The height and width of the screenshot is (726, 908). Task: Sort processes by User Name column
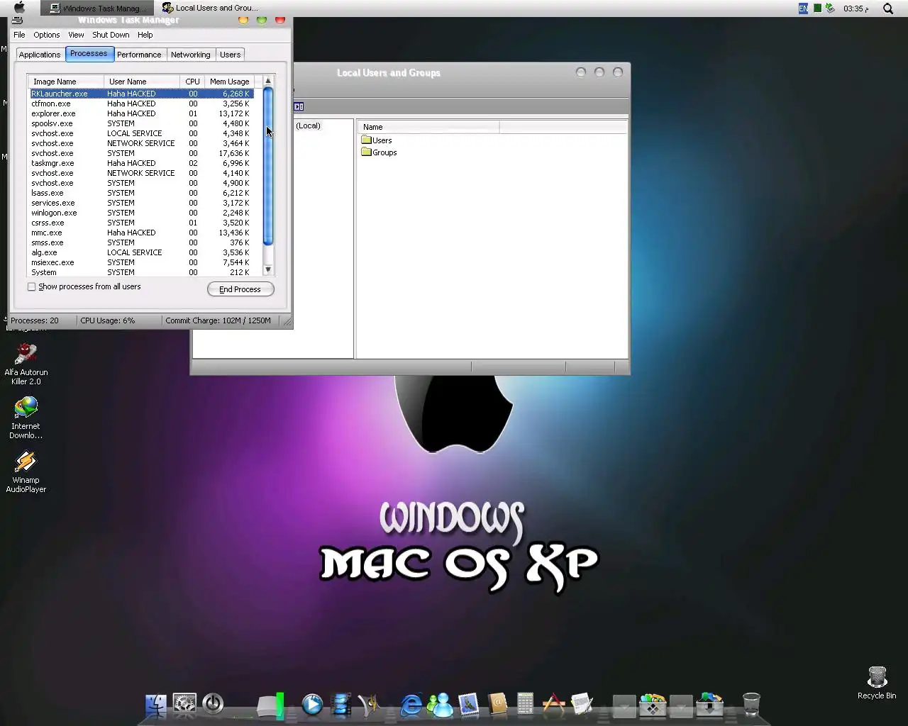pyautogui.click(x=142, y=82)
